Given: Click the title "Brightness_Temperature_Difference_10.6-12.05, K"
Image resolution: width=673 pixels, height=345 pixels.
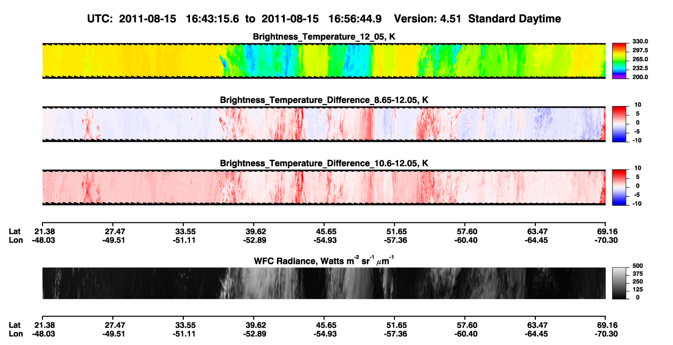Looking at the screenshot, I should coord(324,163).
